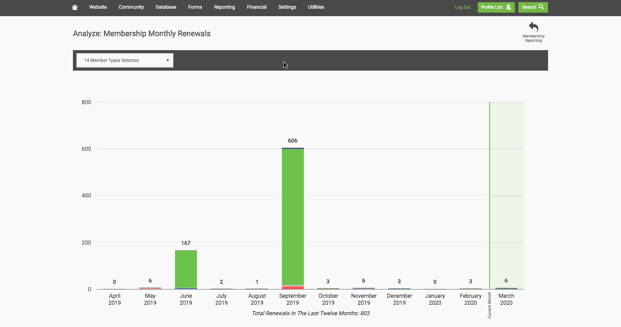Click the December 2019 blue bar
The width and height of the screenshot is (621, 327).
coord(399,289)
